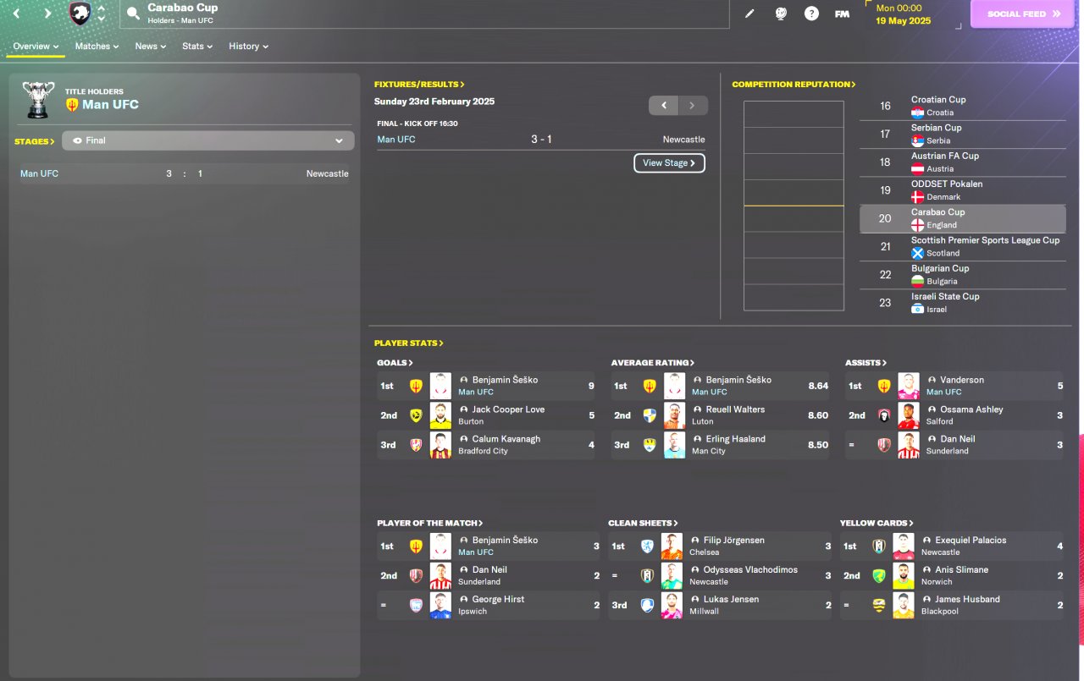This screenshot has width=1084, height=681.
Task: Click Burton club badge in Goals list
Action: [416, 415]
